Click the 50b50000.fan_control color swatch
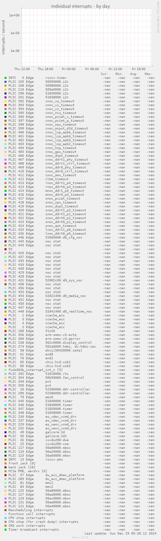The image size is (161, 541). point(6,378)
